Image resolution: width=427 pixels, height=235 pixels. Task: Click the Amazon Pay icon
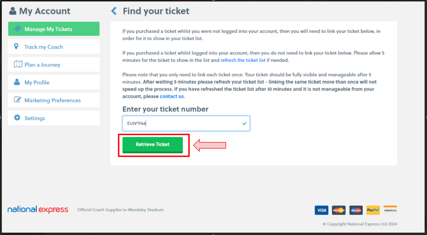point(390,210)
